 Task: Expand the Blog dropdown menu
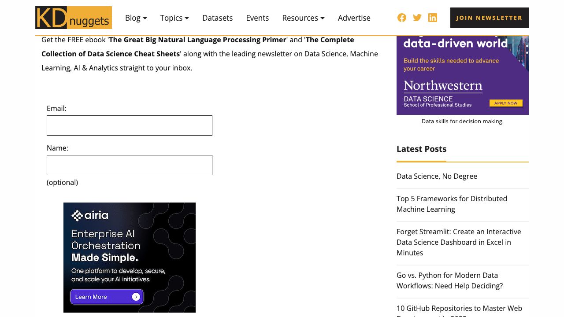(136, 18)
